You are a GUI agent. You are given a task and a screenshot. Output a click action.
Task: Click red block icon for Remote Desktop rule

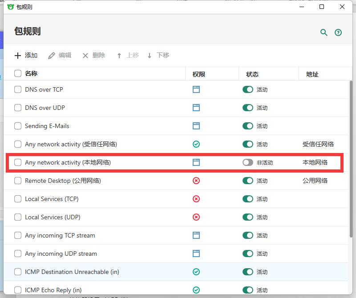pyautogui.click(x=196, y=181)
